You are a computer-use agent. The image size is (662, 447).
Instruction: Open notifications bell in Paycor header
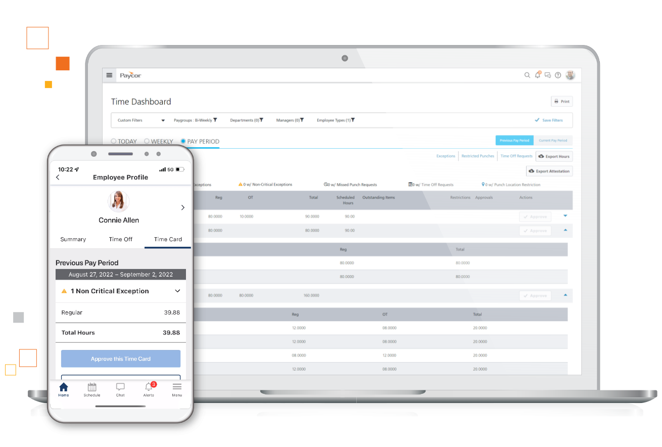(x=538, y=75)
